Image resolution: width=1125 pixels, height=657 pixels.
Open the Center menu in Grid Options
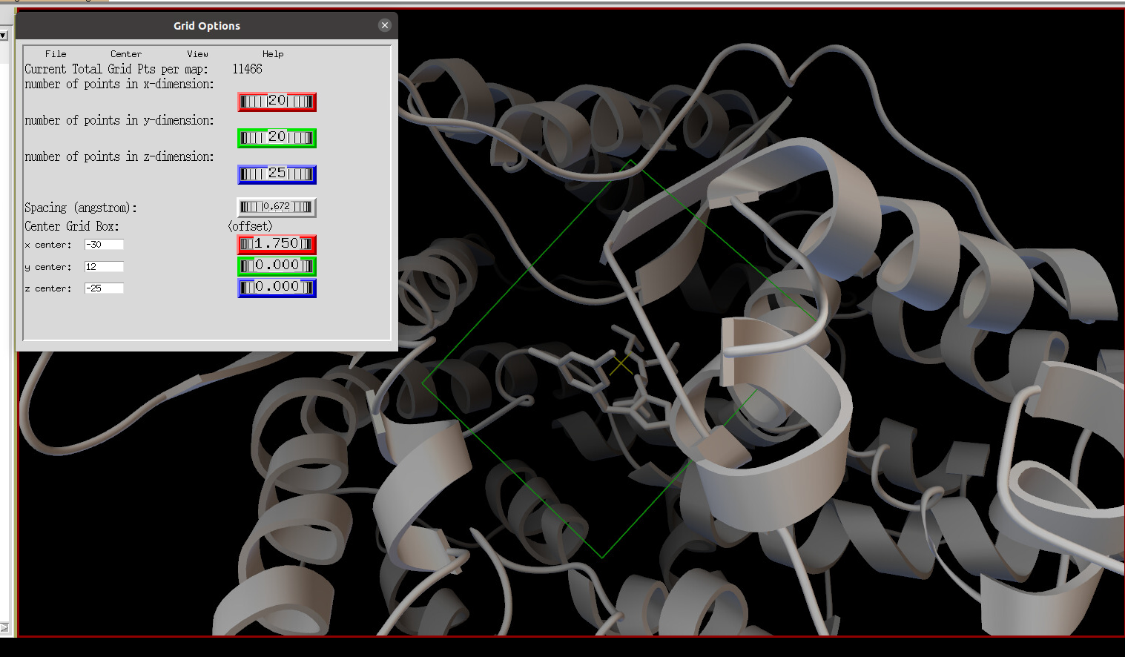point(126,54)
